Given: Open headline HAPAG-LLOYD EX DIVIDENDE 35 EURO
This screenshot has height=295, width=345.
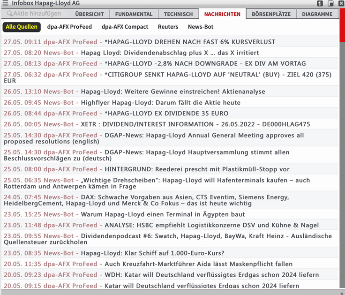Looking at the screenshot, I should pyautogui.click(x=170, y=113).
